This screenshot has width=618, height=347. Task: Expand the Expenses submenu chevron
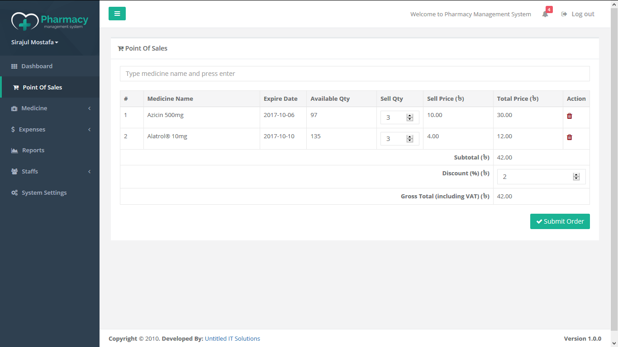point(90,130)
